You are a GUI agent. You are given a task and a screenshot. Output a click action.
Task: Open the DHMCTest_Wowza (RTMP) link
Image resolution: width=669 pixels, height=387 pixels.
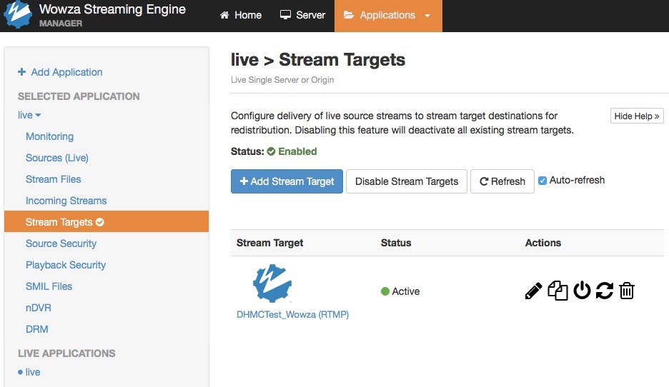click(x=293, y=315)
